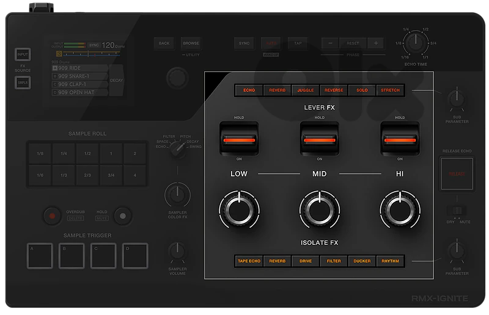
Task: Click the INPUT FX source button
Action: pos(23,54)
